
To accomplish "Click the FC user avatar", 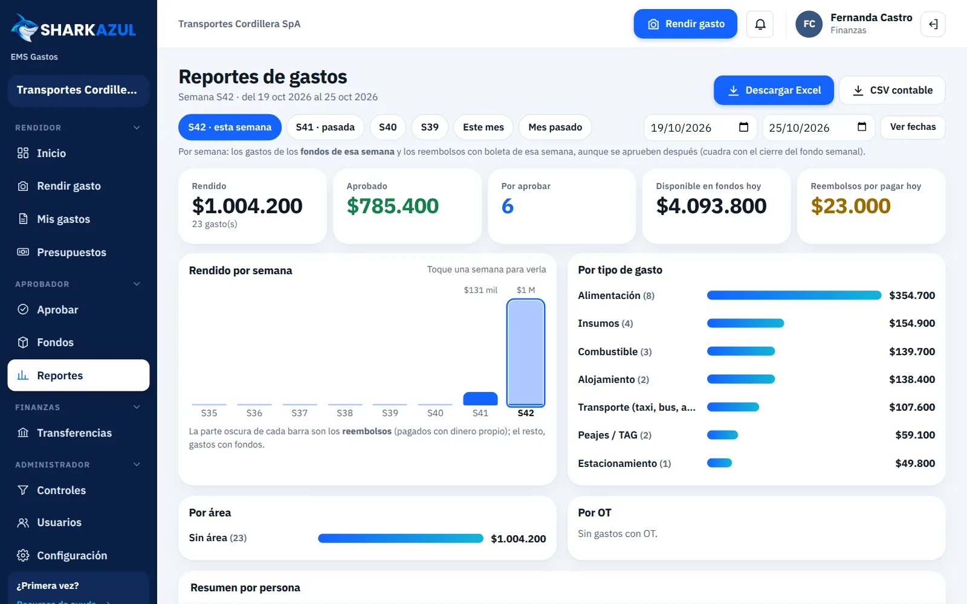I will 809,24.
